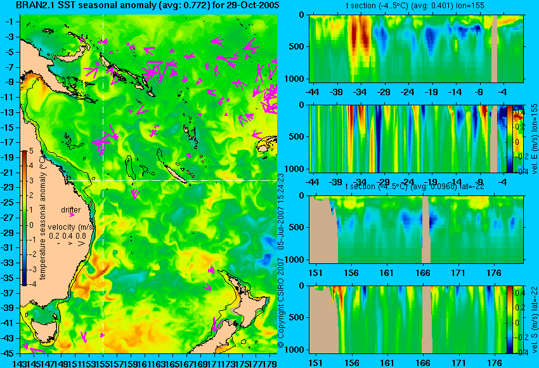Click the SST anomaly color bar

[24, 218]
